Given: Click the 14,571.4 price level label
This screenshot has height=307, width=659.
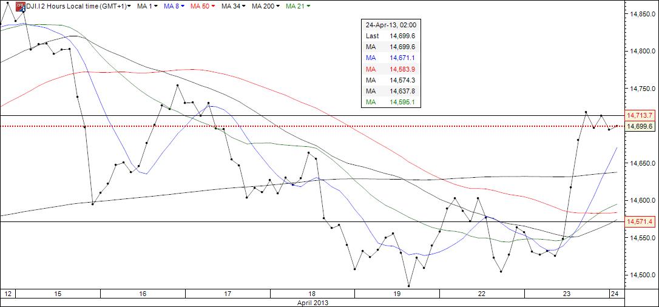Looking at the screenshot, I should tap(641, 221).
